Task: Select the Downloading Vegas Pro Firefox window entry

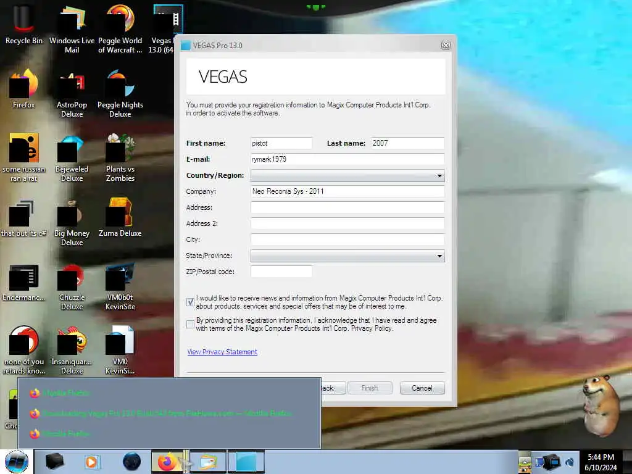Action: point(169,413)
